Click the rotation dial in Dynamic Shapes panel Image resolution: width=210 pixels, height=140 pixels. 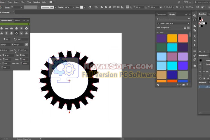[15, 39]
